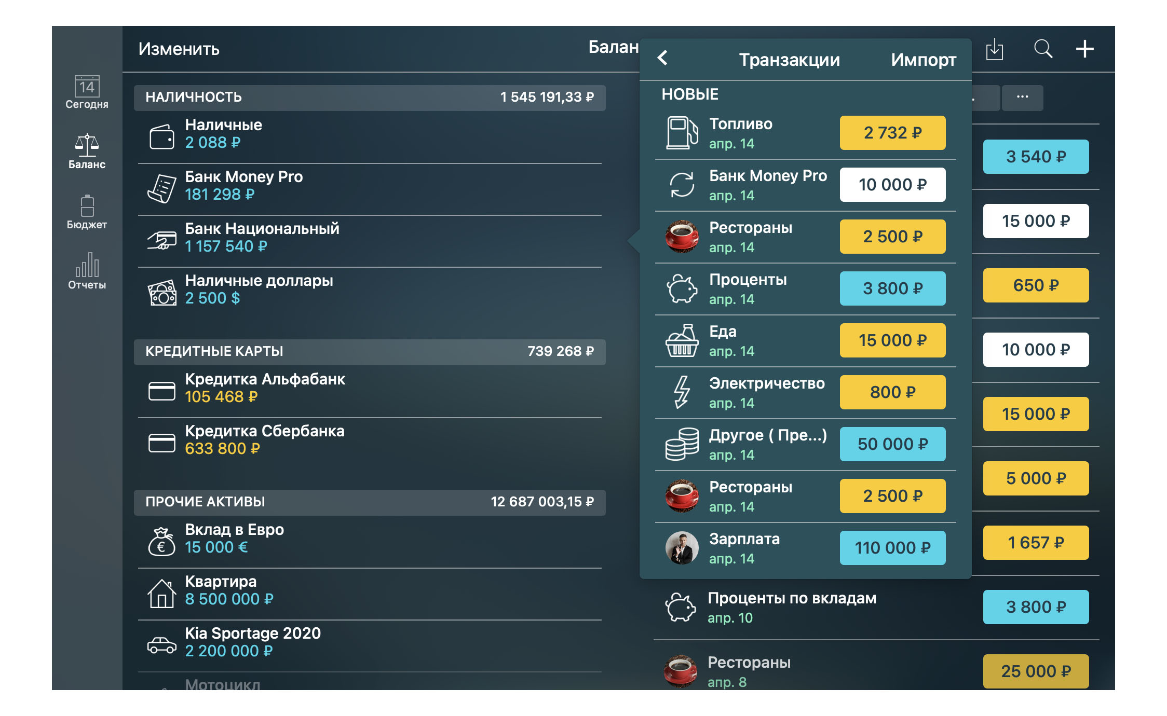Click the 1 657 ₽ amount in background list

tap(1036, 543)
